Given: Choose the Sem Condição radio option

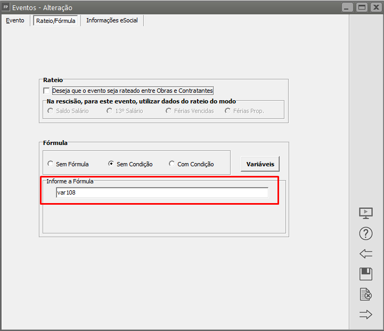Looking at the screenshot, I should pos(111,164).
